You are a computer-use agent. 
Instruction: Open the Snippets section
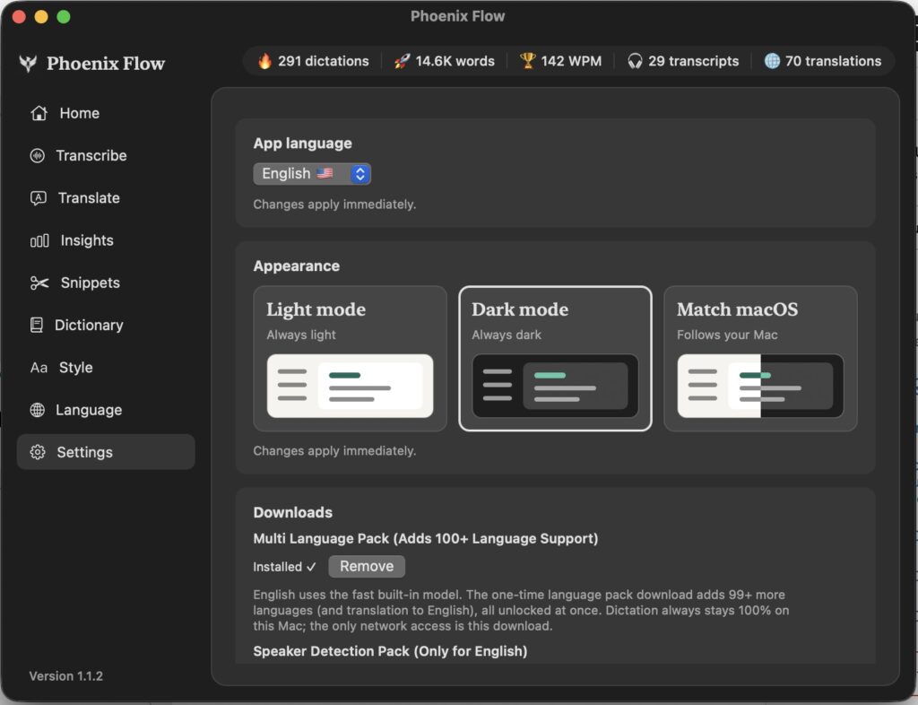coord(106,283)
